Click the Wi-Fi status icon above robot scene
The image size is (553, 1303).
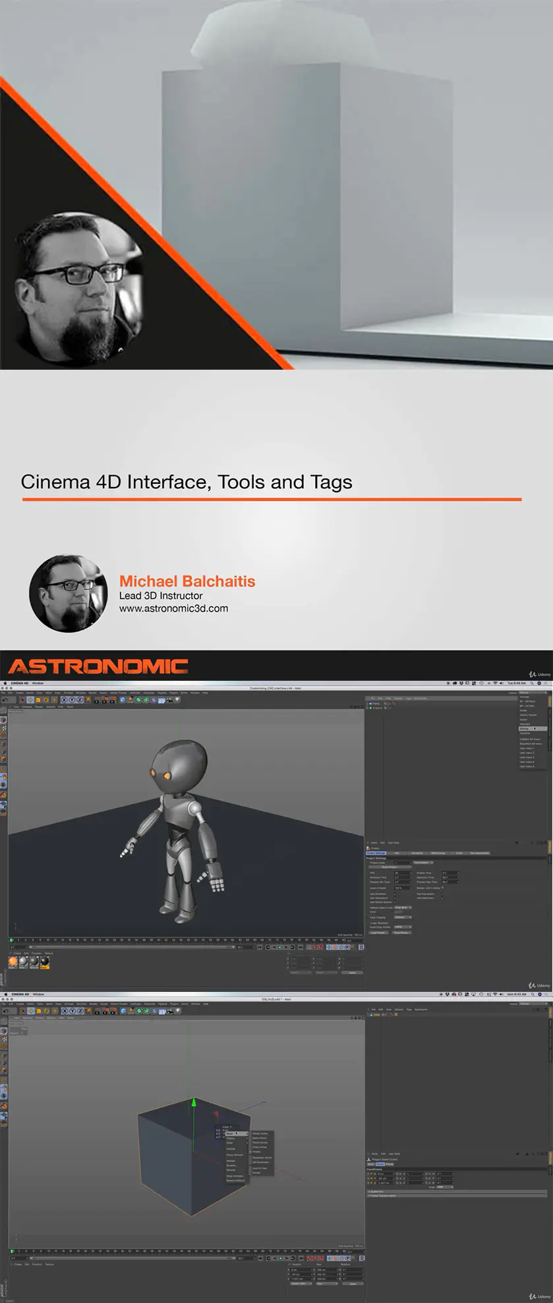495,683
